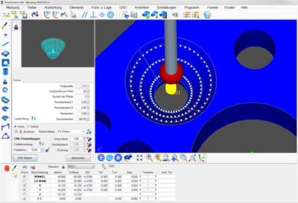Screen dimensions: 298x203
Task: Toggle the WINKEL row print checkbox
Action: (25, 177)
